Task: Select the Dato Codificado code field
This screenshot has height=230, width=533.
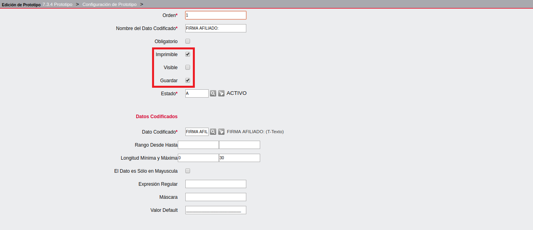Action: click(196, 132)
